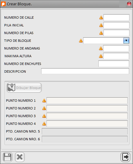Click the DESCRIPCION text field
The width and height of the screenshot is (133, 164).
click(85, 71)
